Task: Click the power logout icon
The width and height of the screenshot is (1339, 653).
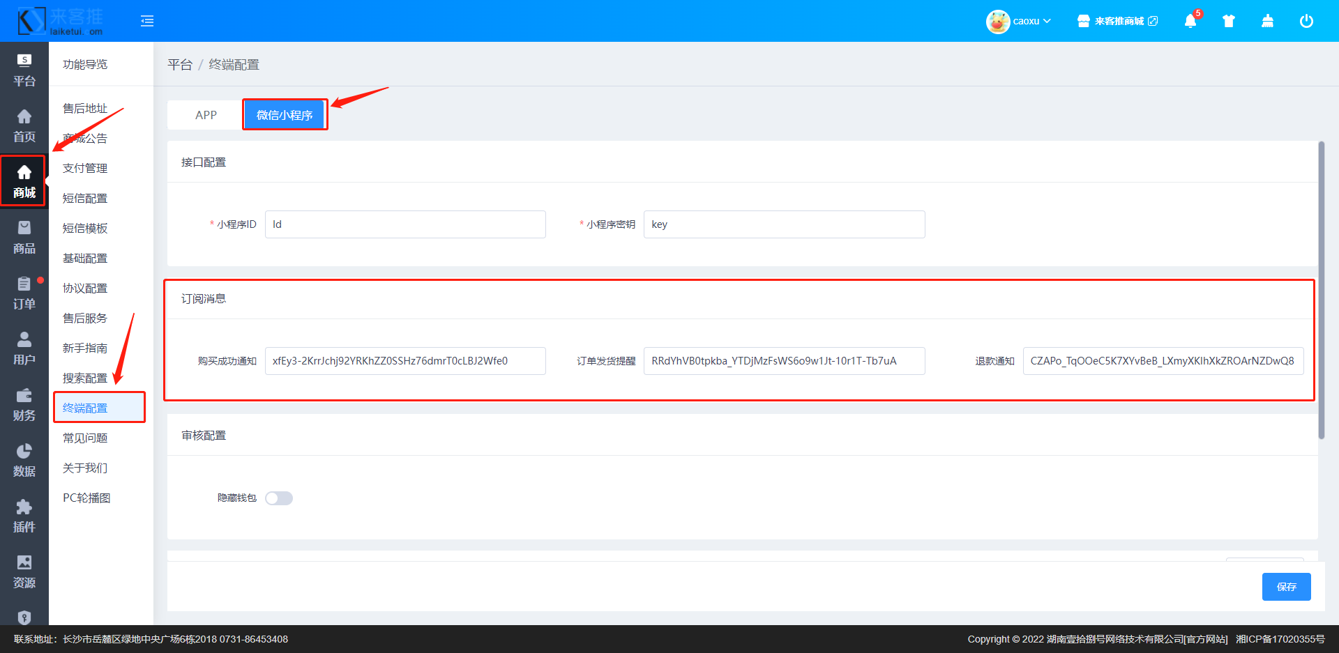Action: pyautogui.click(x=1306, y=21)
